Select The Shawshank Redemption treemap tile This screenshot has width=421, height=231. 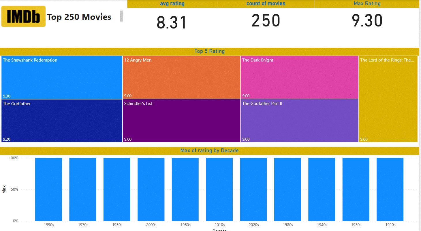(x=62, y=77)
